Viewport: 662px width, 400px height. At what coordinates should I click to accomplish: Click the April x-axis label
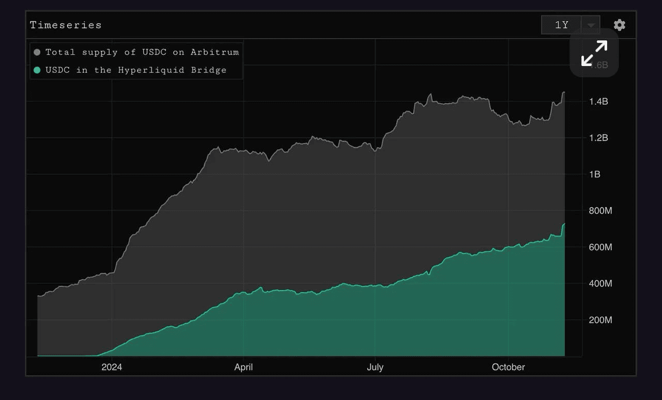(x=244, y=367)
